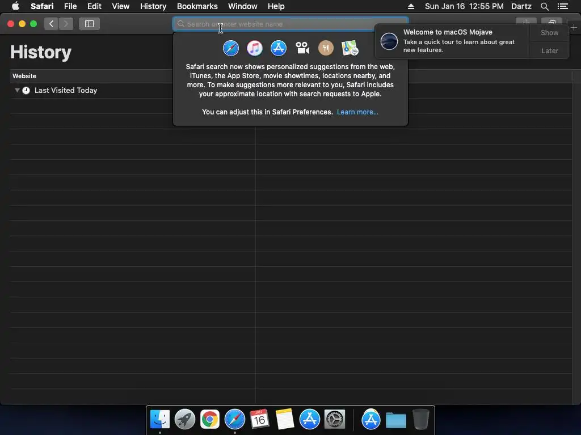Open the Help menu
Image resolution: width=581 pixels, height=435 pixels.
pyautogui.click(x=276, y=6)
